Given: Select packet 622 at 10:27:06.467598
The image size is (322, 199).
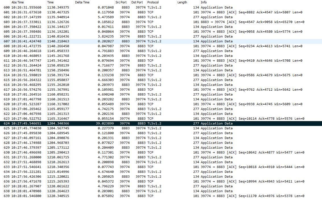Looking at the screenshot, I should coord(161,114).
